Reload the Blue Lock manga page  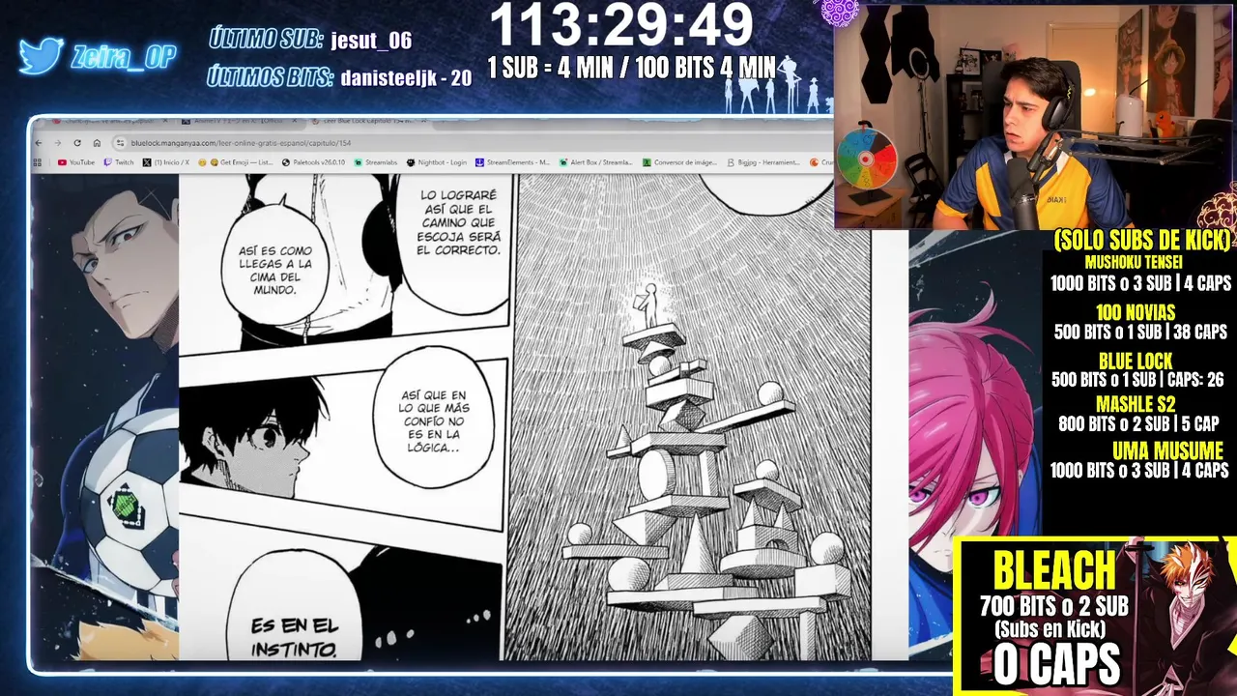pyautogui.click(x=77, y=143)
